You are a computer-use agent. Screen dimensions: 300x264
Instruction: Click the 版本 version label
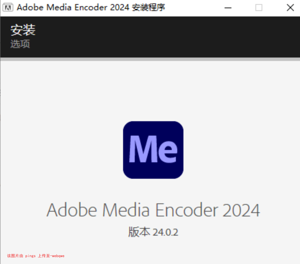(x=139, y=232)
